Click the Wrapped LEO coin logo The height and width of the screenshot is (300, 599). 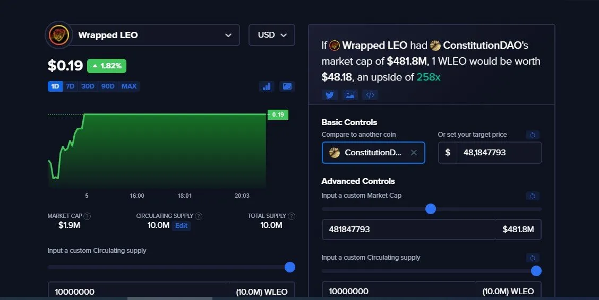coord(59,35)
